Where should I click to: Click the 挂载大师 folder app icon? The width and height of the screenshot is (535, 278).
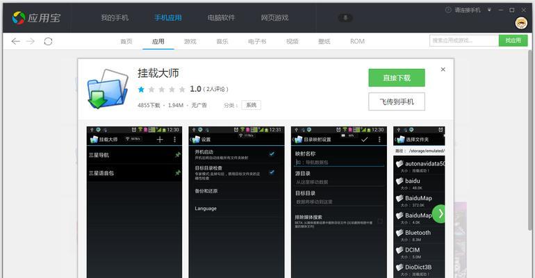pyautogui.click(x=108, y=89)
